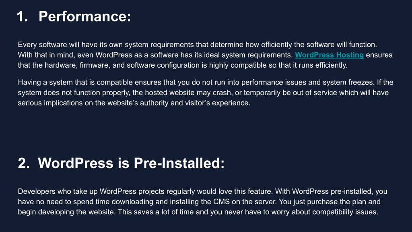Click the word "ensures" after the hosting link
Viewport: 412px width, 232px height.
(x=379, y=55)
